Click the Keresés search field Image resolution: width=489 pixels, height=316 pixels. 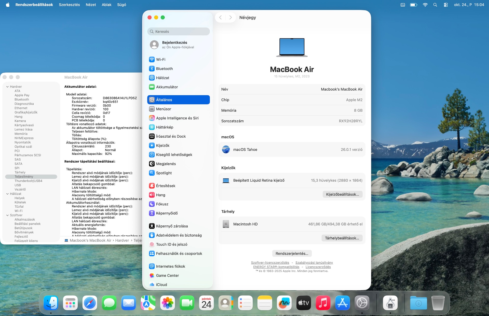coord(178,32)
